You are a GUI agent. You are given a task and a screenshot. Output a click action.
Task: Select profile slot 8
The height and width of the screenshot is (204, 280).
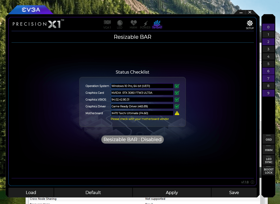point(268,86)
